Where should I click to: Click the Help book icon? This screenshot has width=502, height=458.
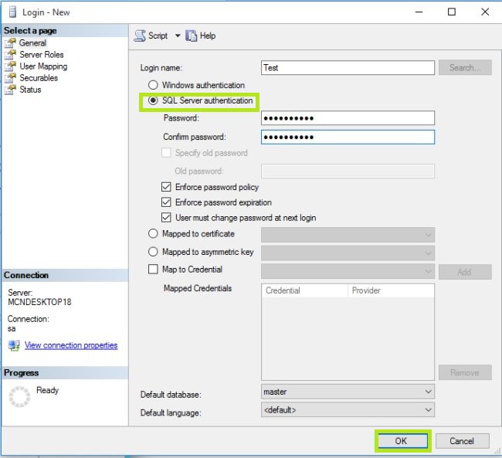click(191, 36)
